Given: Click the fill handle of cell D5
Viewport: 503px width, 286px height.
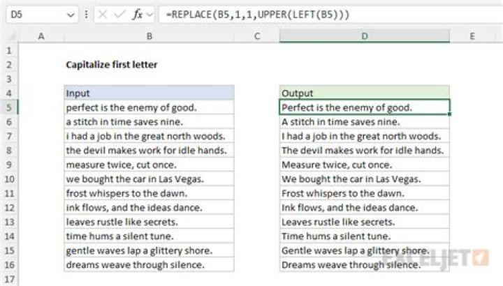Looking at the screenshot, I should click(x=449, y=114).
